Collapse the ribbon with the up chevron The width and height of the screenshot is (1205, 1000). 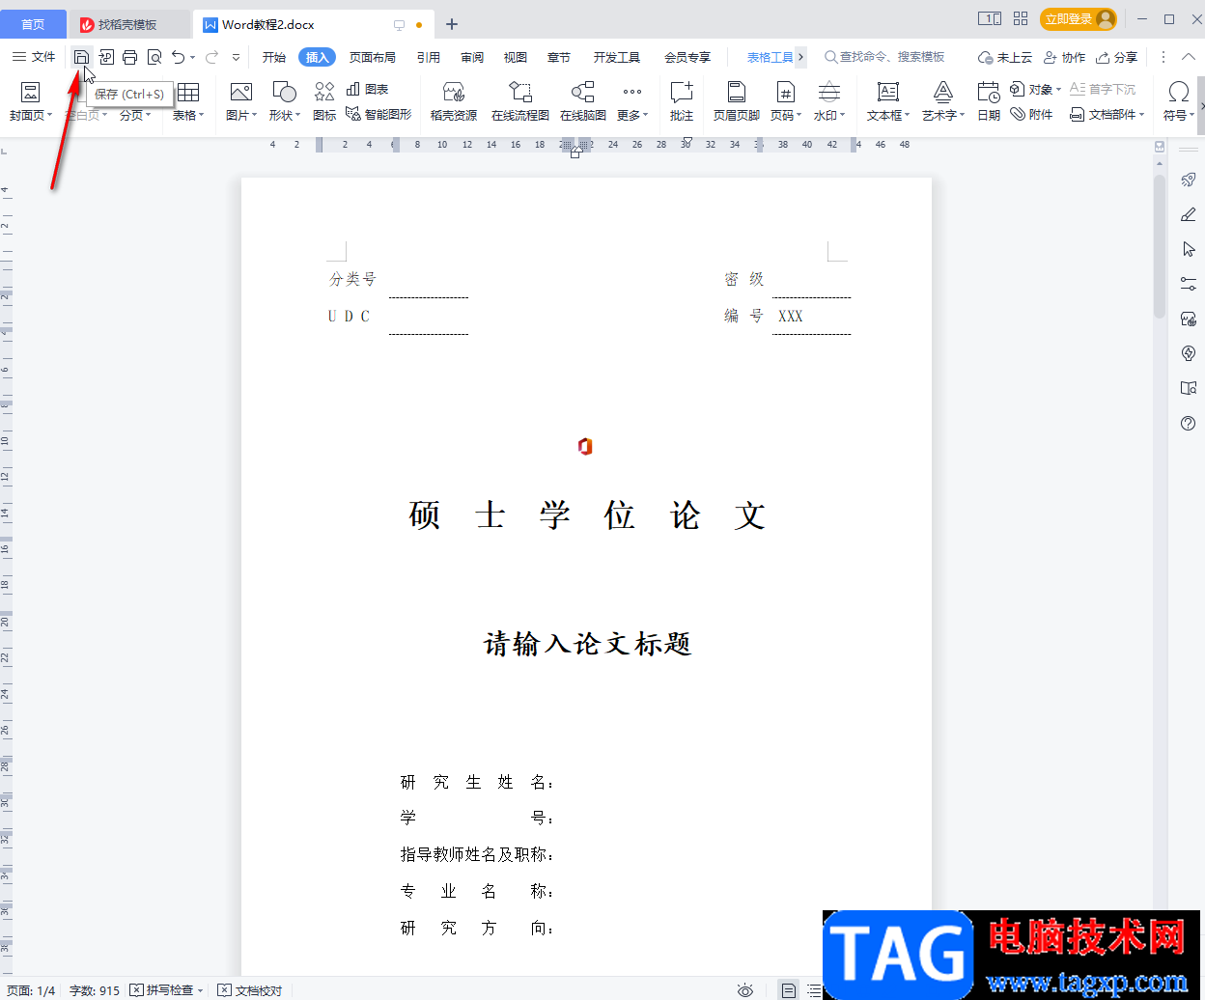[x=1189, y=57]
